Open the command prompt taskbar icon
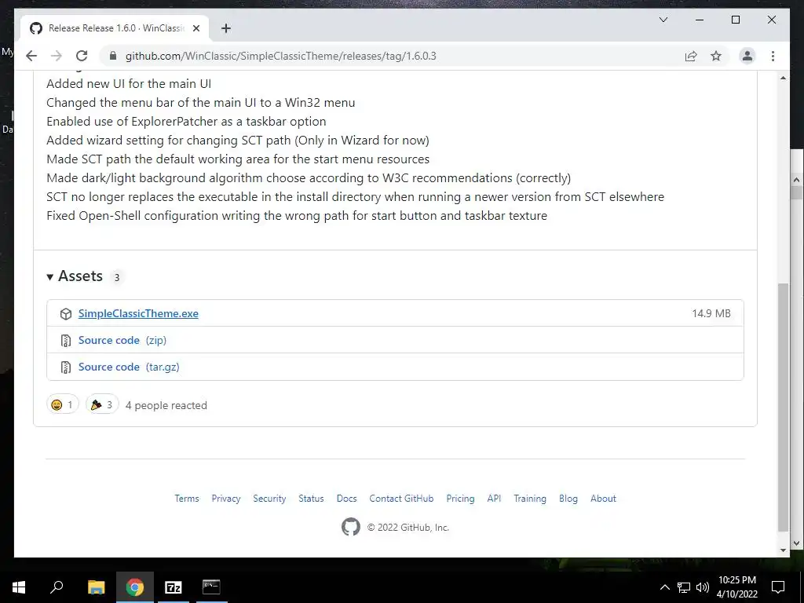Image resolution: width=804 pixels, height=603 pixels. [x=211, y=587]
